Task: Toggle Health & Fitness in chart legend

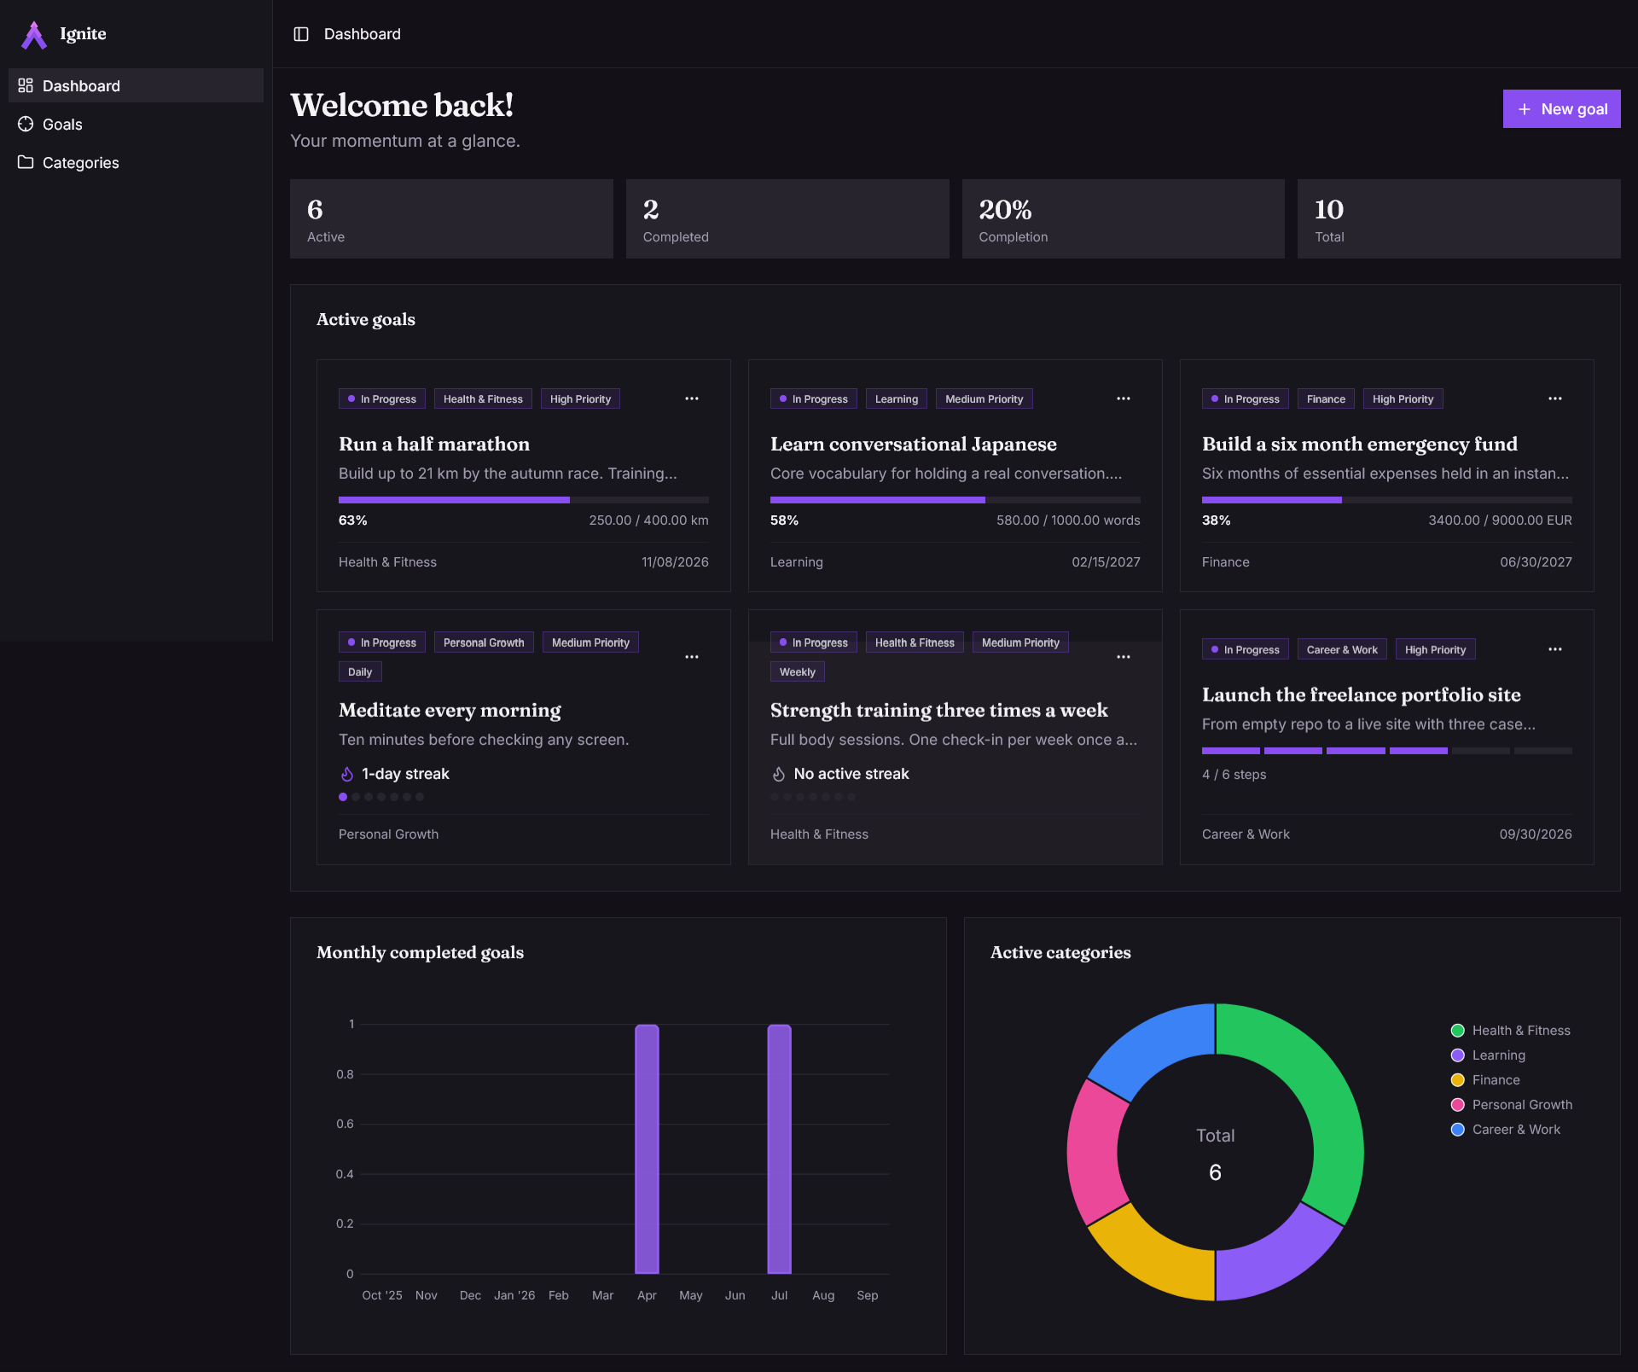Action: tap(1511, 1030)
